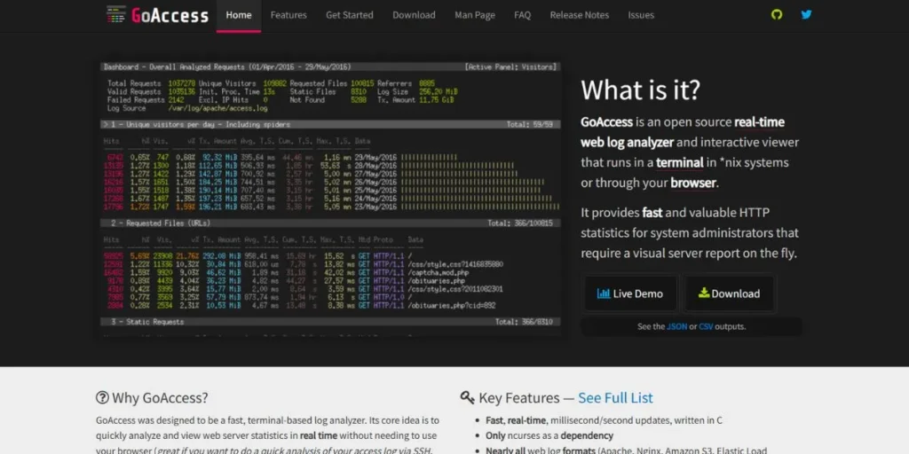Click 'Only ncurses as a dependency' bullet

[549, 435]
